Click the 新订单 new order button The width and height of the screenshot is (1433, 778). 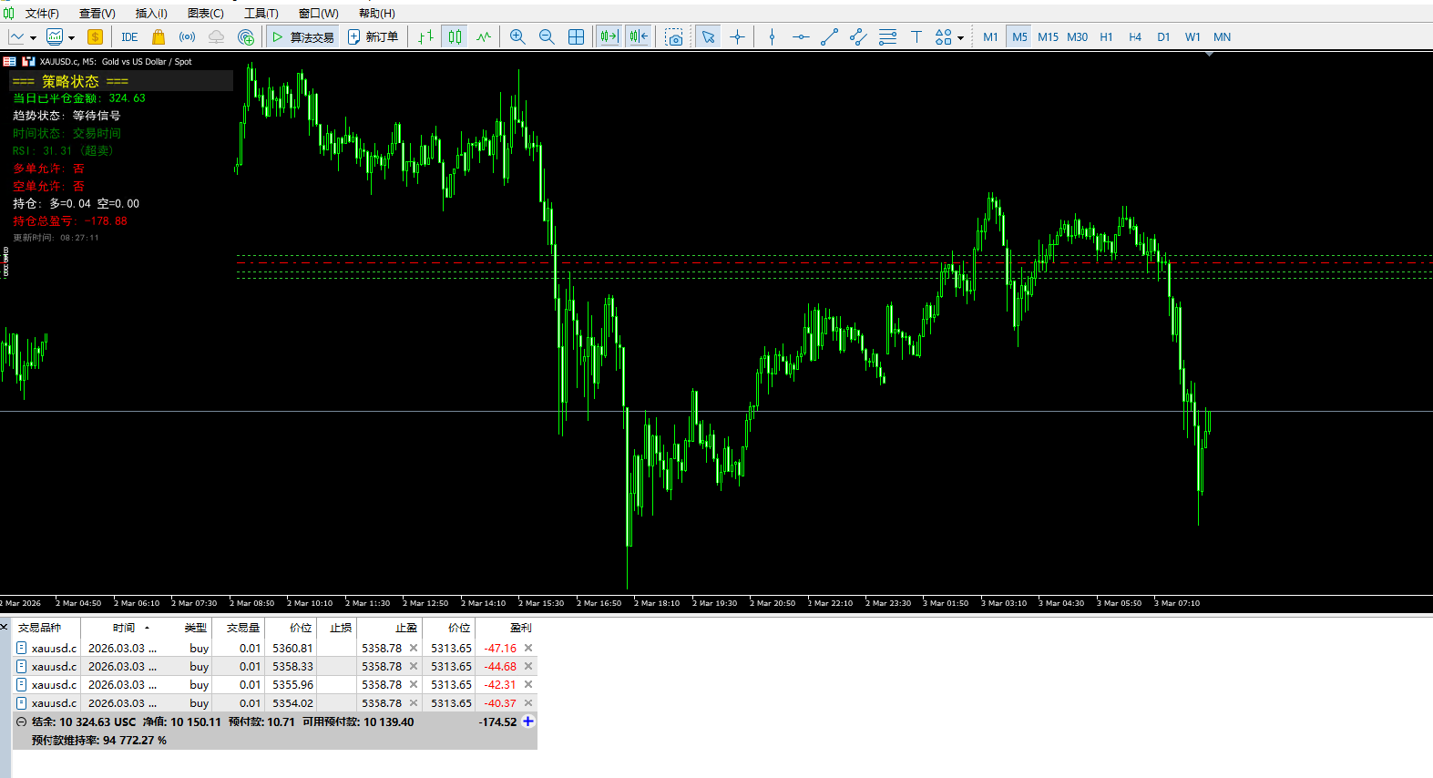[373, 36]
